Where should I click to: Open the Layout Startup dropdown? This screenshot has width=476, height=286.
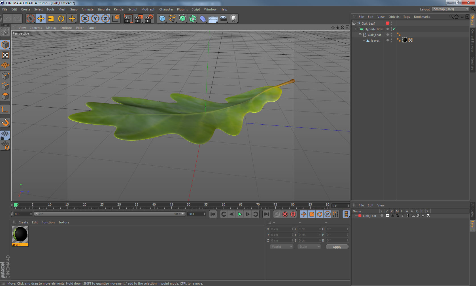click(x=451, y=9)
